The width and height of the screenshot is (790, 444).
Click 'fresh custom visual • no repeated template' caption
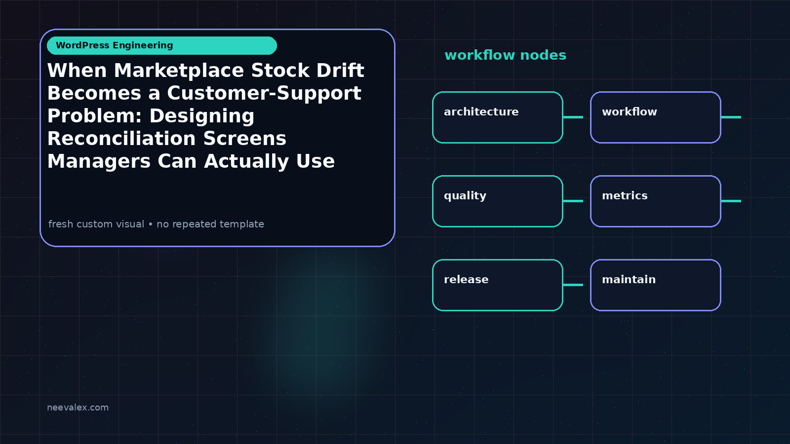(x=156, y=224)
